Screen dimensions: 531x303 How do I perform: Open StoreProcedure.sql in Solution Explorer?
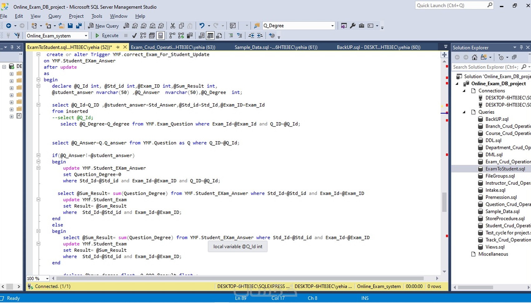click(x=505, y=219)
